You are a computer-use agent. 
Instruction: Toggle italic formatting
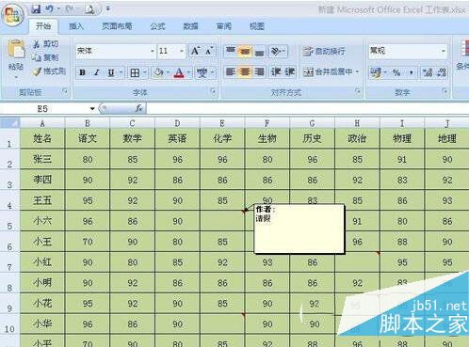point(97,72)
